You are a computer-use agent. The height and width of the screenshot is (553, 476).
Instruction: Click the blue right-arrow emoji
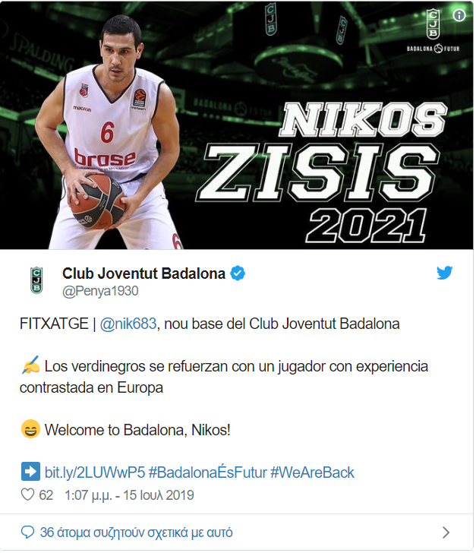tap(30, 472)
